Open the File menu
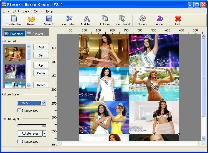This screenshot has height=153, width=208. tap(6, 11)
